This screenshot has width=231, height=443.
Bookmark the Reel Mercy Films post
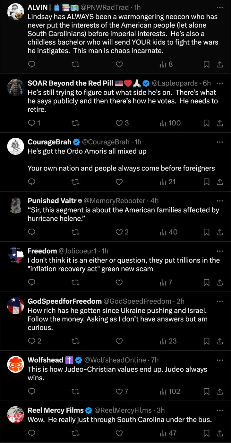click(207, 433)
